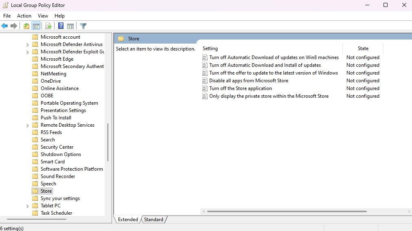Click the Forward arrow toolbar icon
This screenshot has width=412, height=231.
(14, 26)
